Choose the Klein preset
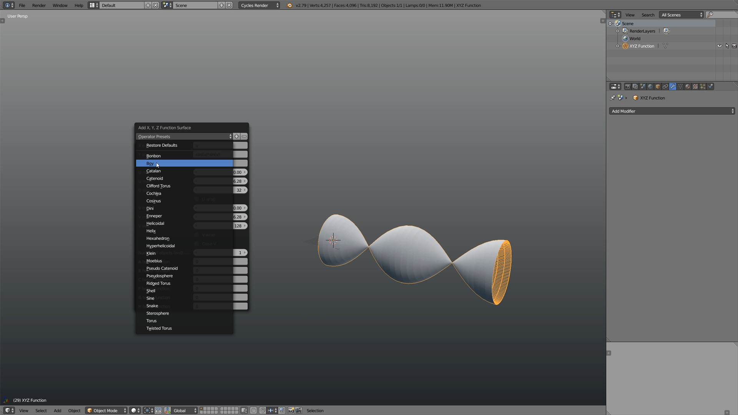Screen dimensions: 738x415 pyautogui.click(x=184, y=253)
